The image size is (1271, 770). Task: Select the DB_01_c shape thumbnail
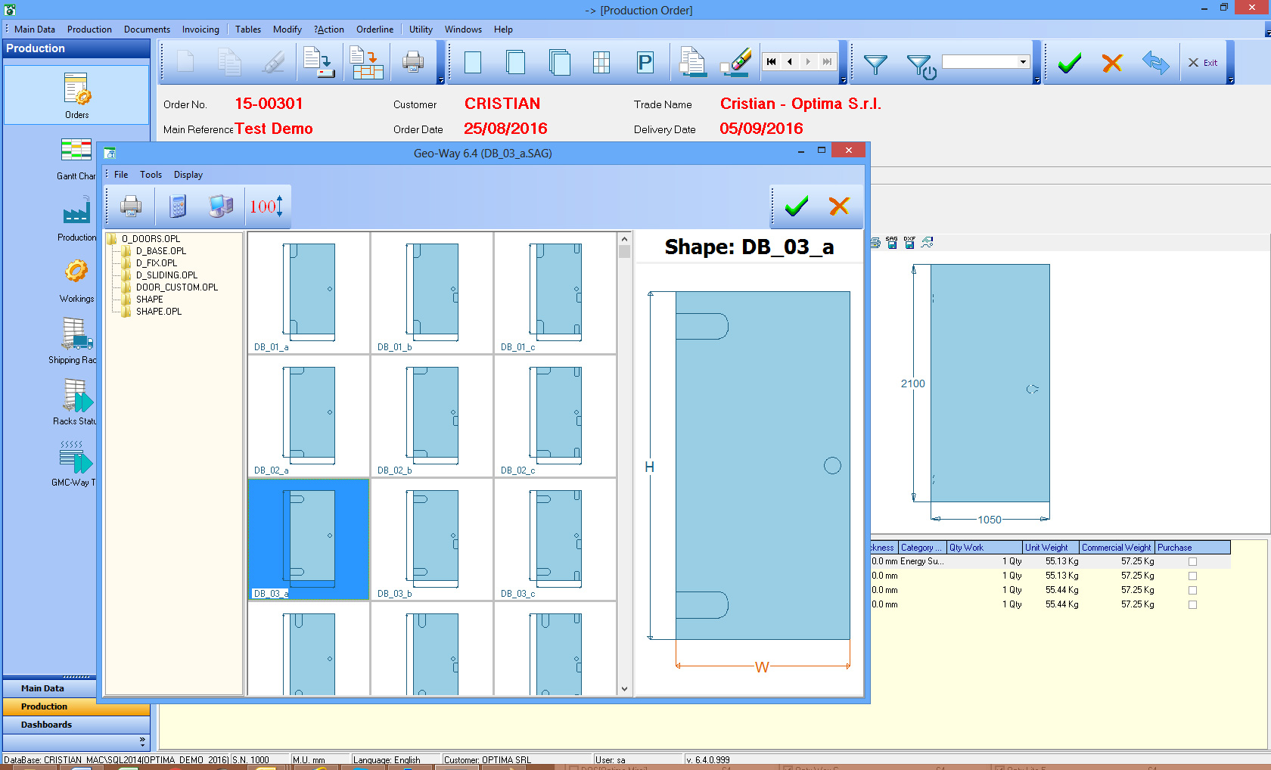(555, 293)
